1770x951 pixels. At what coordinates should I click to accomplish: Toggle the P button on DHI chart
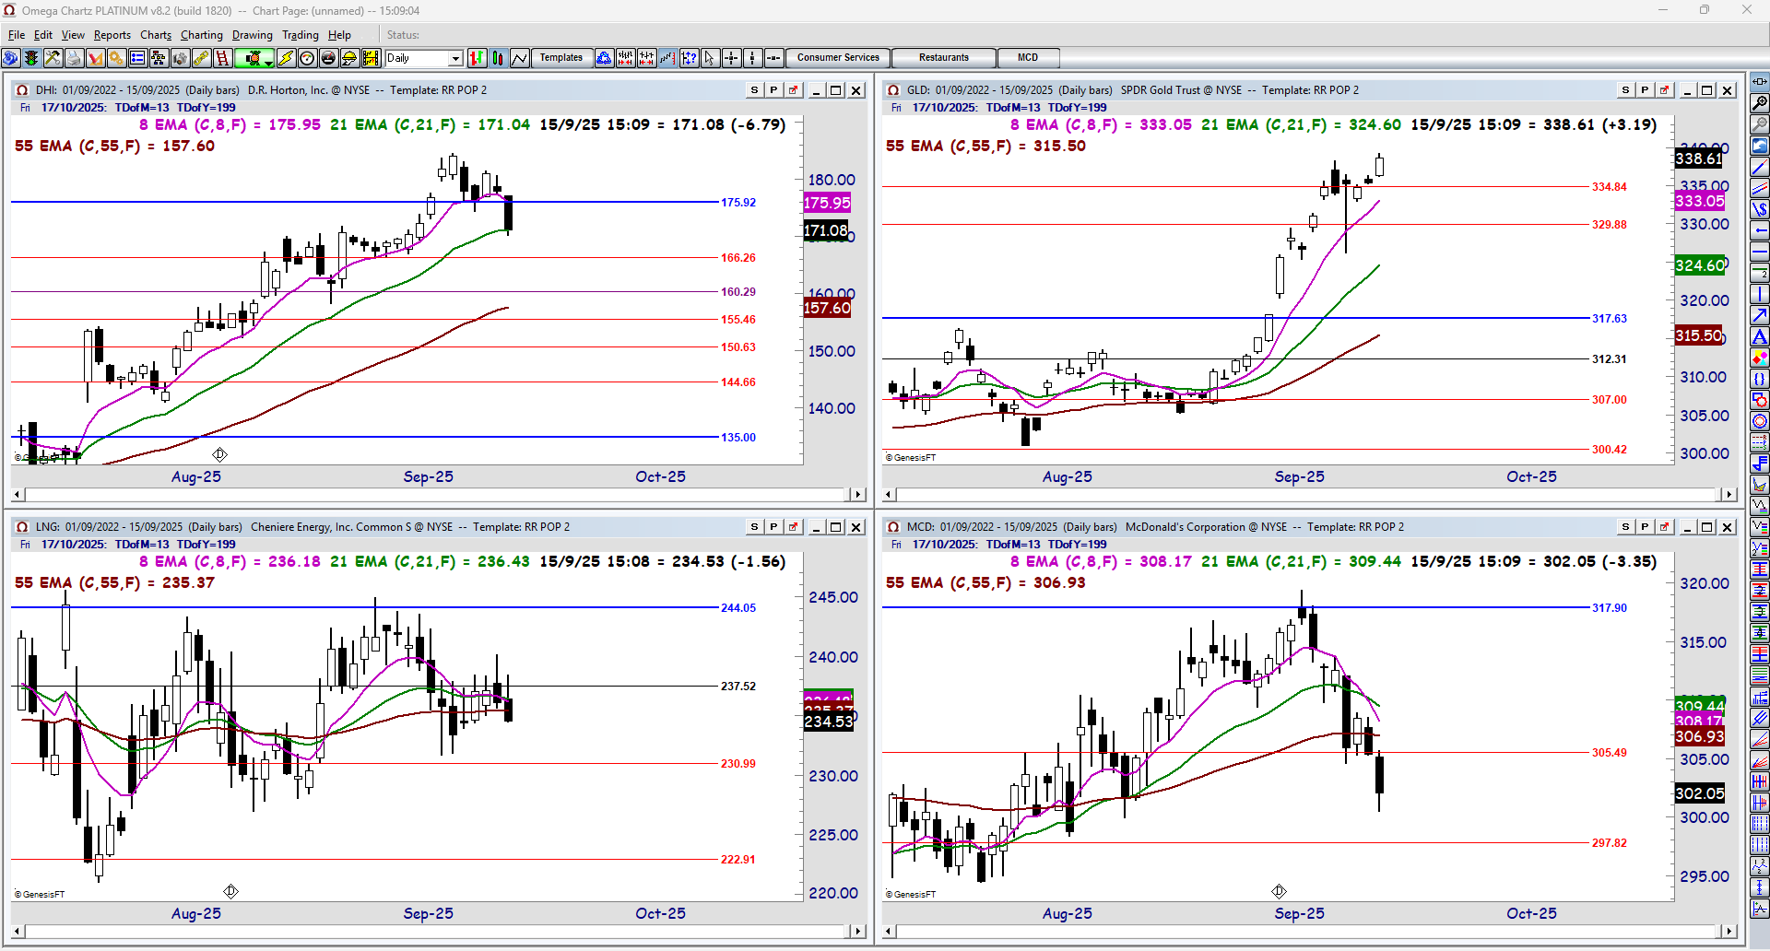(x=773, y=90)
